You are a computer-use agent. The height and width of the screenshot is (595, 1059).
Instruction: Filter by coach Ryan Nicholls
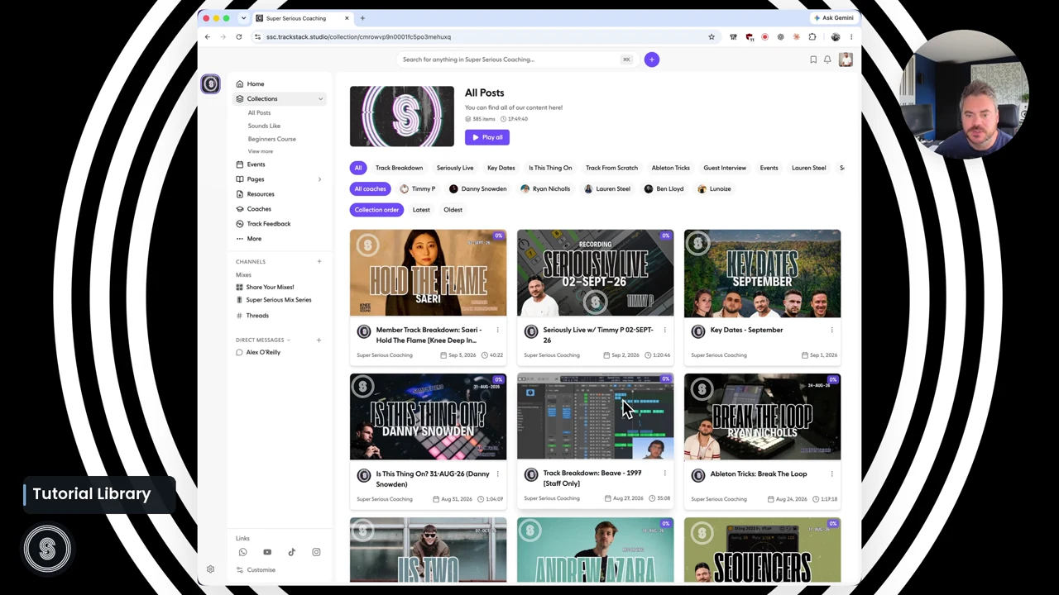(x=544, y=189)
